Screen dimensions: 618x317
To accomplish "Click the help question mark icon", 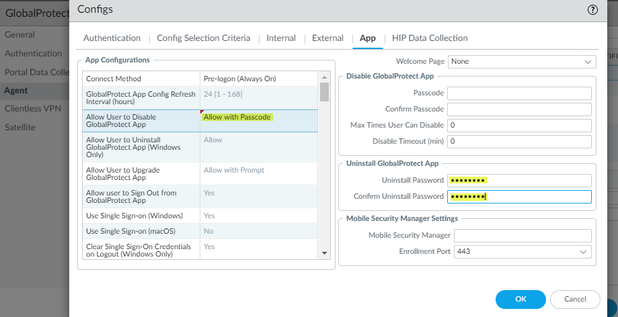I will [592, 9].
